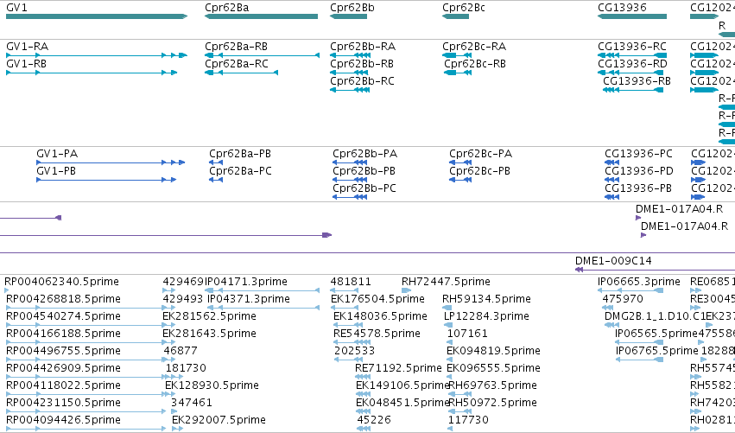This screenshot has height=433, width=735.
Task: Select the Cpr62Bb-PA protein
Action: [365, 154]
